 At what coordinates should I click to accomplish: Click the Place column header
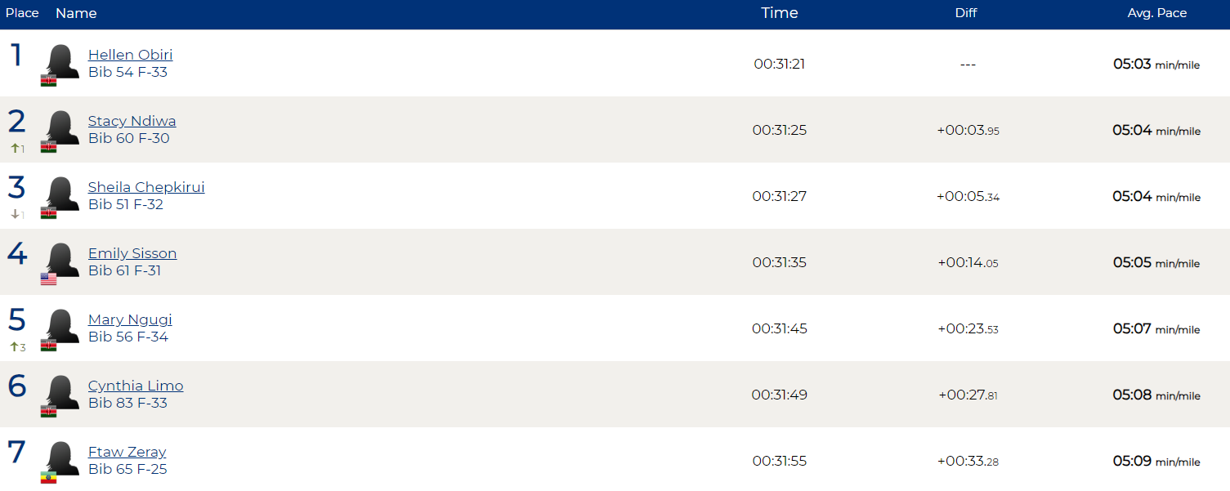pos(22,13)
